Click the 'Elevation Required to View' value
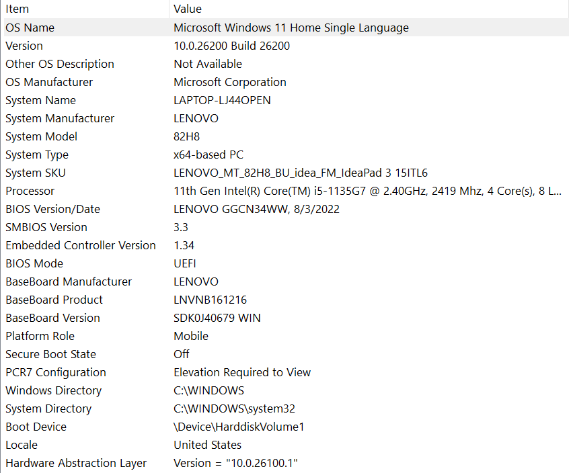 [242, 373]
